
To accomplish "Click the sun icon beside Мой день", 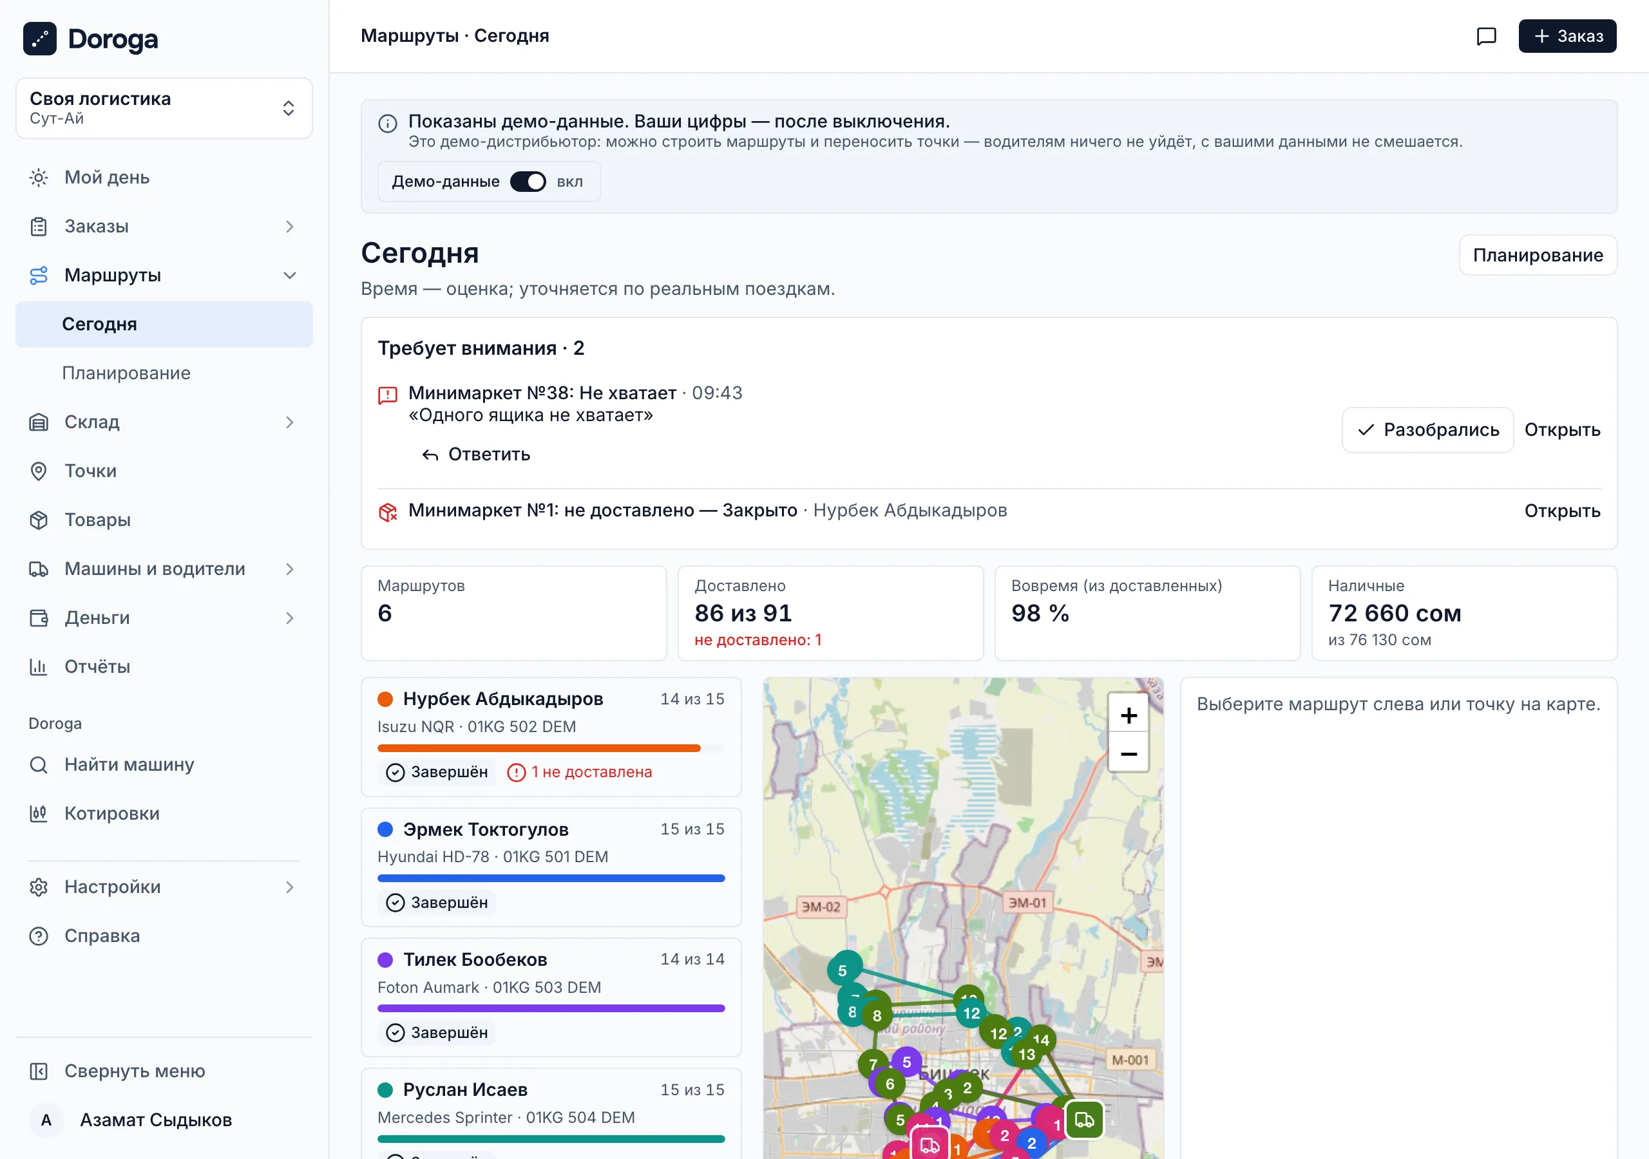I will point(39,177).
